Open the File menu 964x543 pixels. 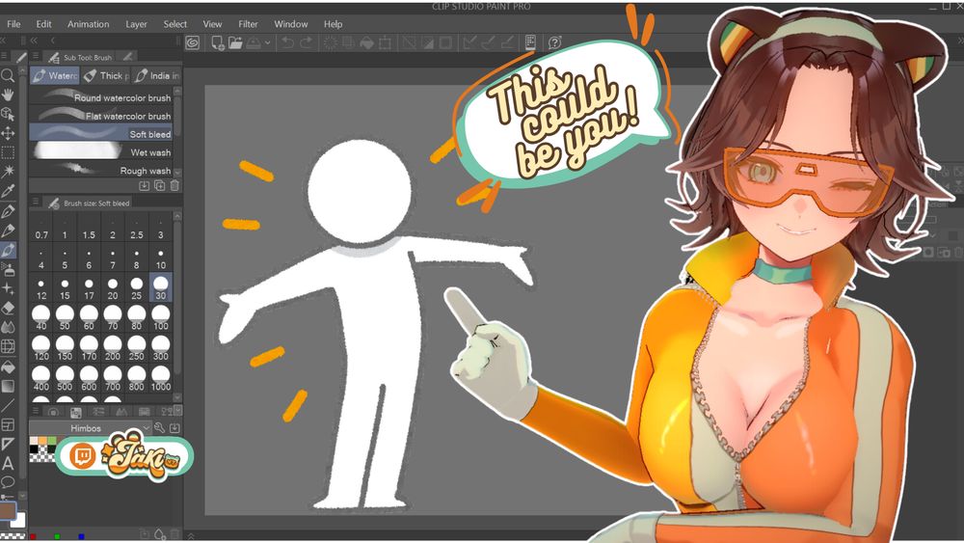pos(13,24)
